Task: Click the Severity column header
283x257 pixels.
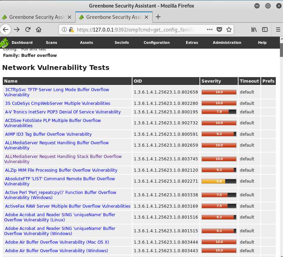Action: pos(219,81)
